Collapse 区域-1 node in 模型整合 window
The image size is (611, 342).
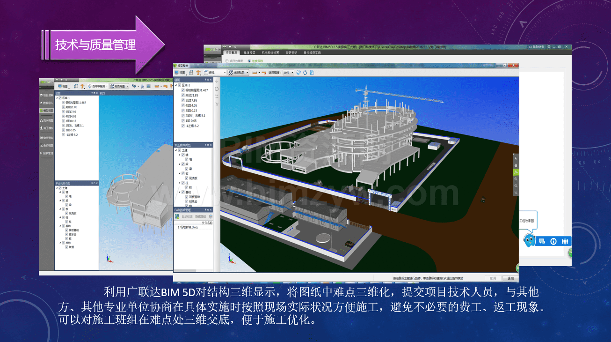(175, 85)
